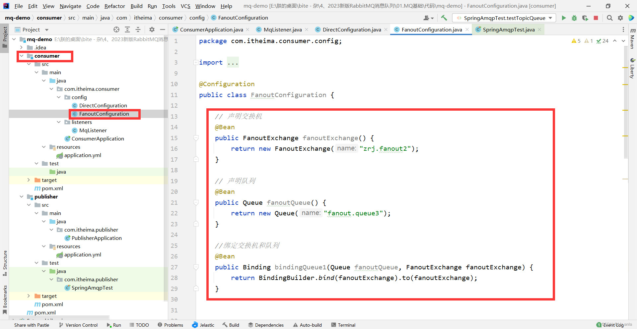Open Search Everywhere magnifier icon
Screen dimensions: 637x329
[609, 18]
